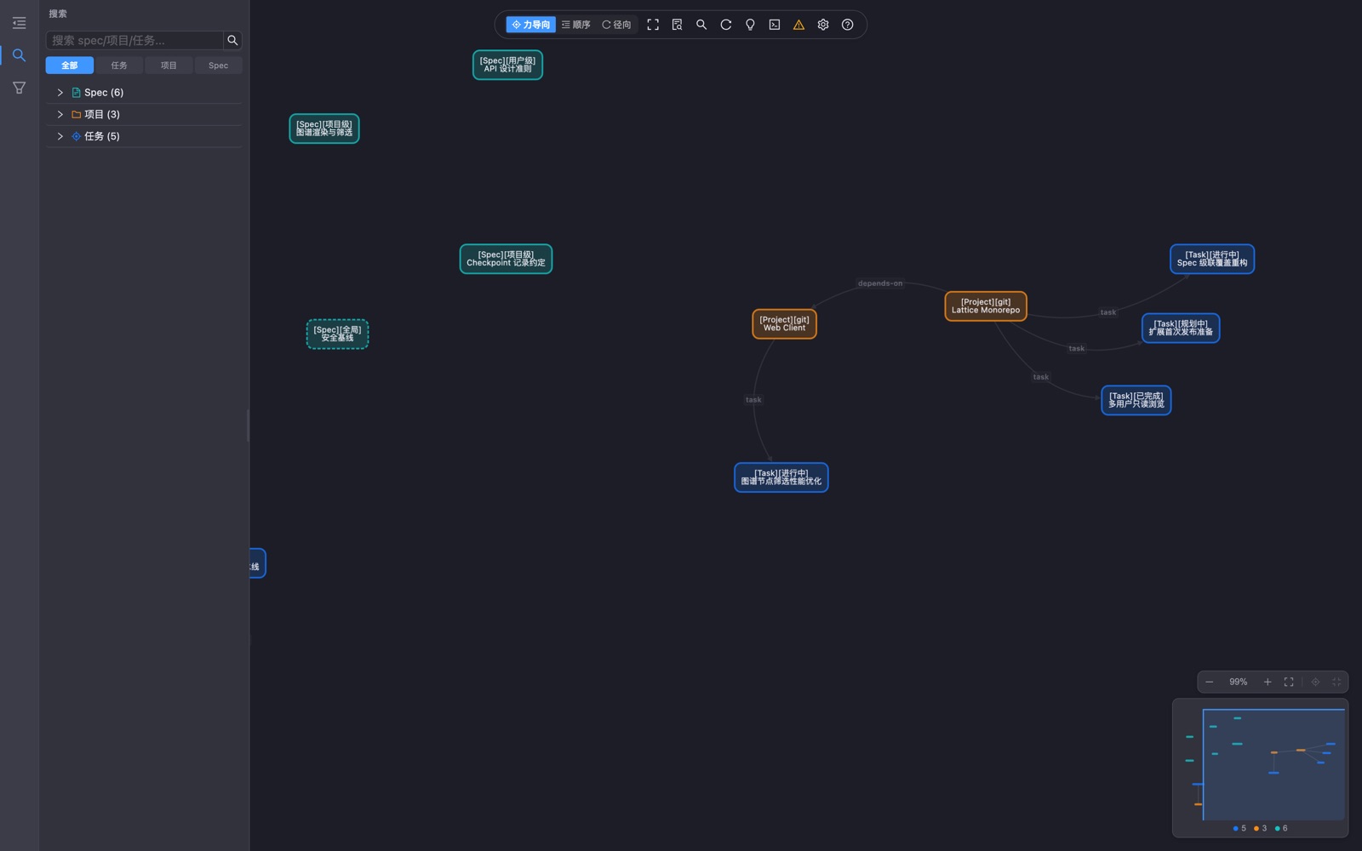Select the Lattice Monorepo project node
1362x851 pixels.
click(986, 306)
